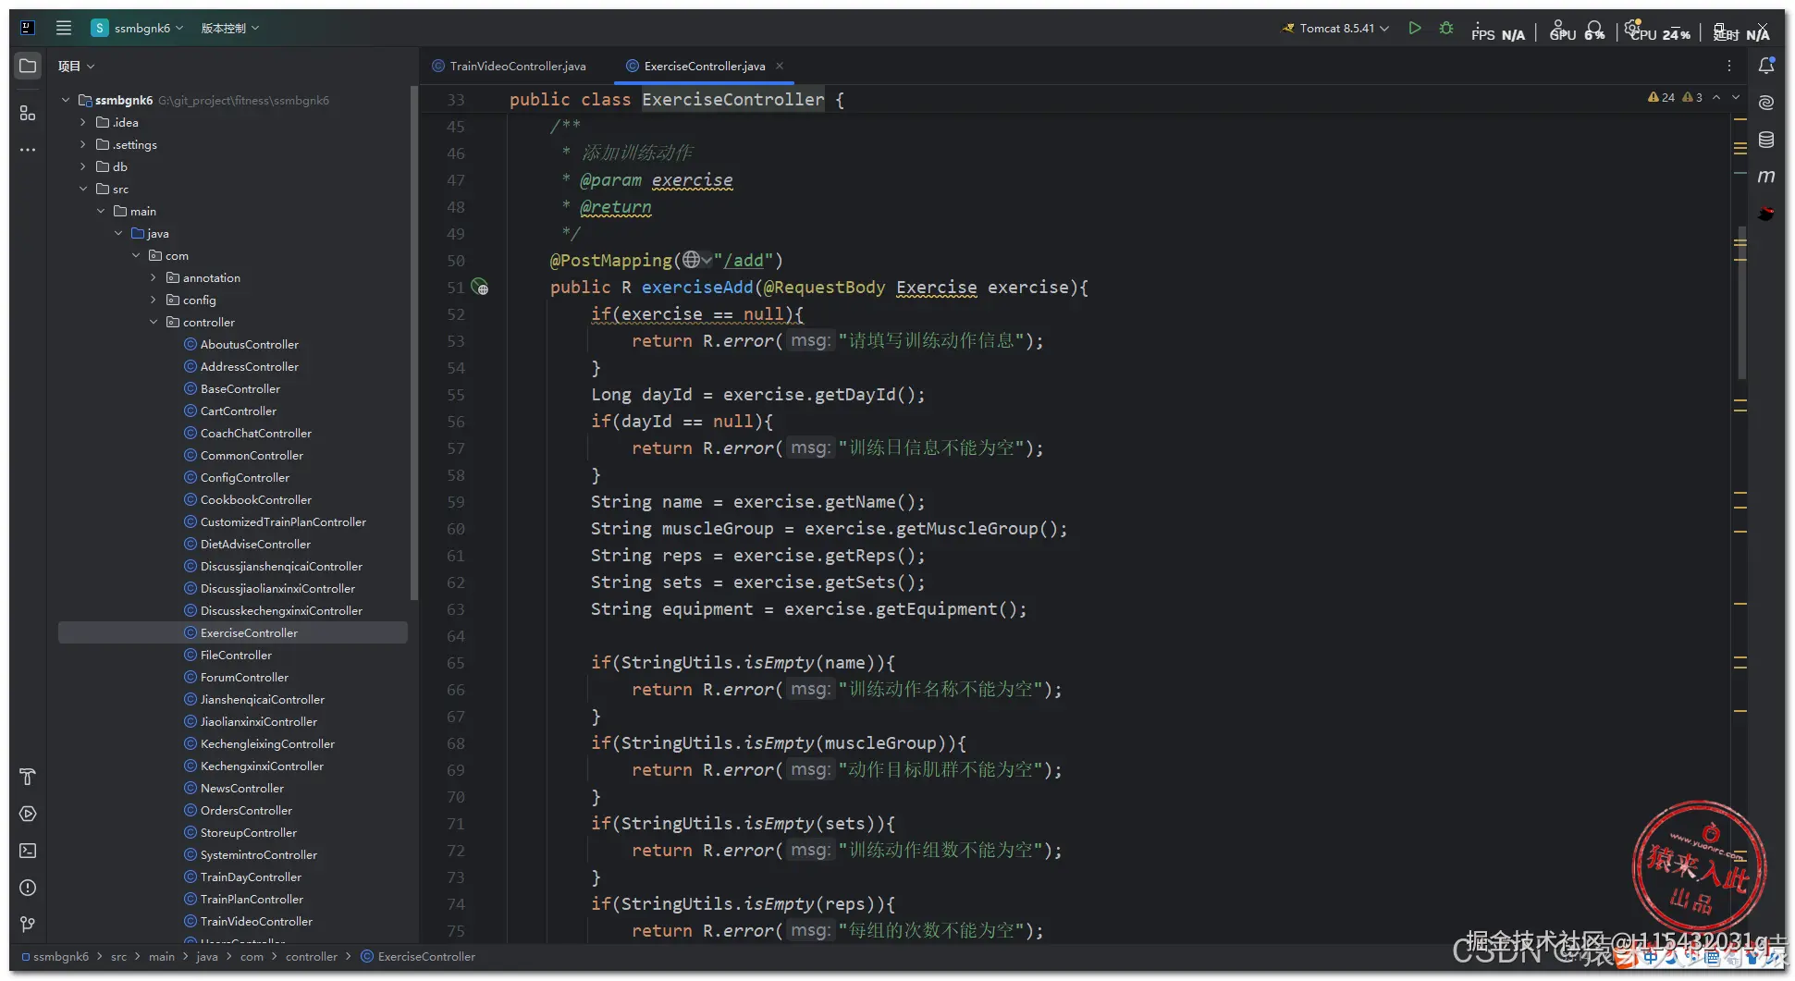Click the /add mapping URL link
1795x981 pixels.
744,261
